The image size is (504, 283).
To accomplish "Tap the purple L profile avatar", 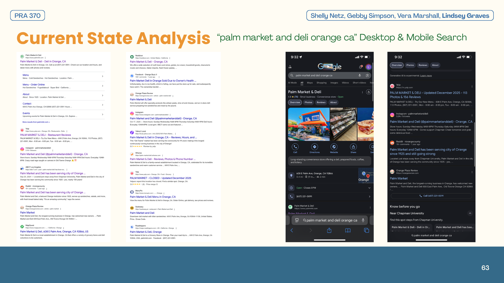I will [x=369, y=67].
